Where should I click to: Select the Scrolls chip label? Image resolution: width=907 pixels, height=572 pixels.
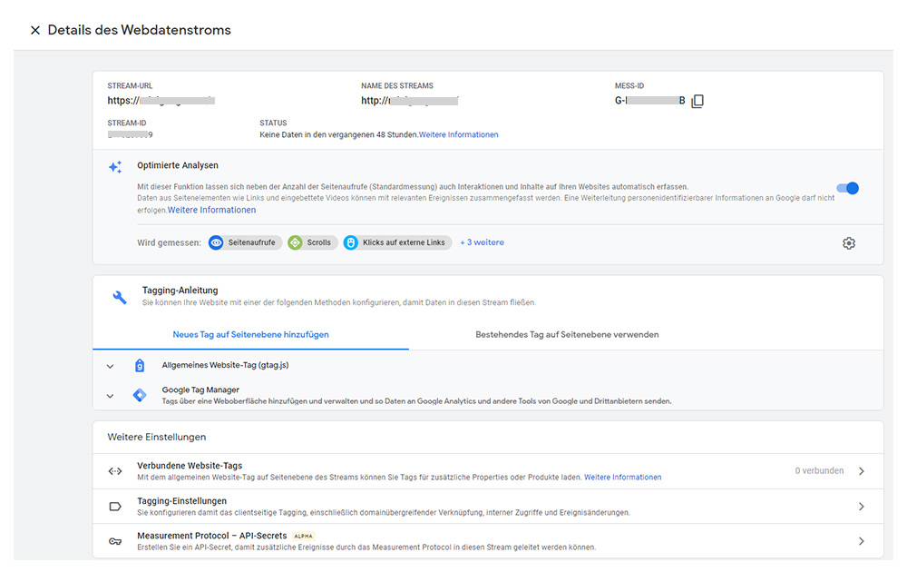pos(318,242)
